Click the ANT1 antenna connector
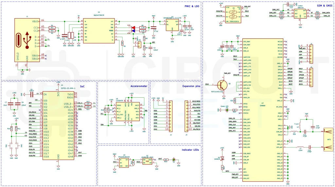Screen dimensions: 335x187 pos(327,140)
